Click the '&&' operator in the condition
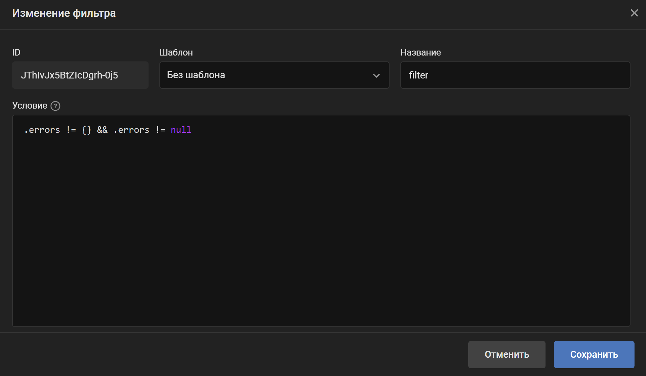This screenshot has height=376, width=646. pos(102,130)
